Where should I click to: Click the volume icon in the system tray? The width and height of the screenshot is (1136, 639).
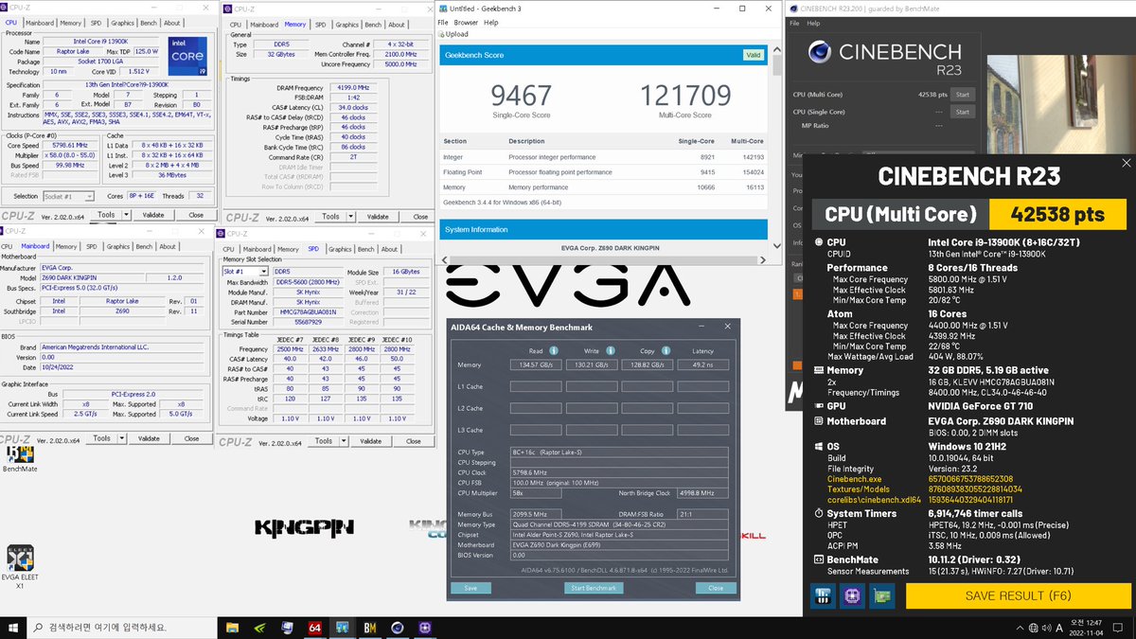click(x=1047, y=628)
